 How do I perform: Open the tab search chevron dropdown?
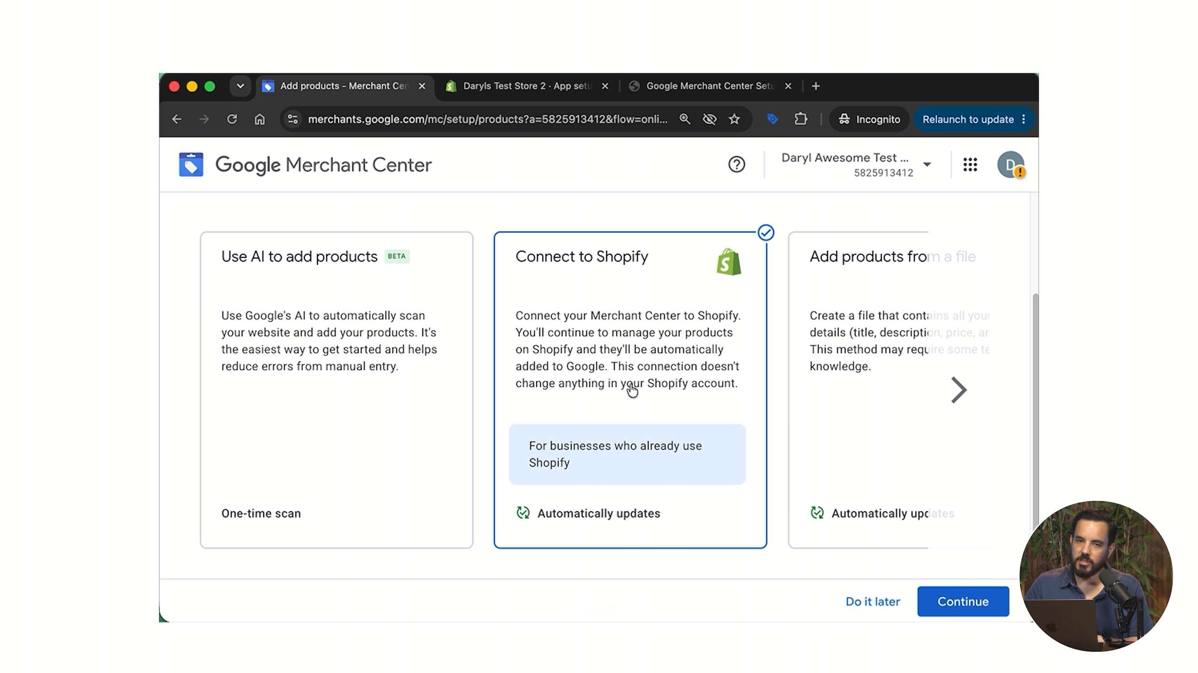[x=241, y=86]
